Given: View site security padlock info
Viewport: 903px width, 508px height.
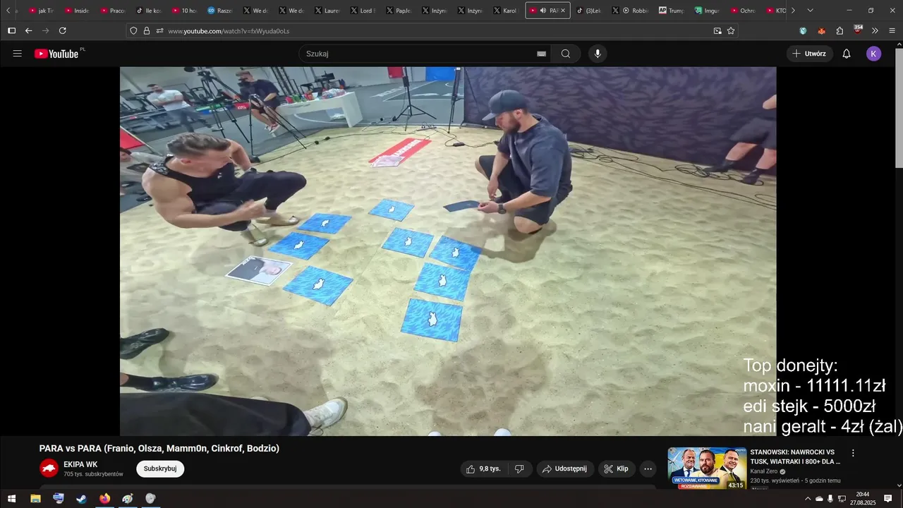Looking at the screenshot, I should (147, 30).
